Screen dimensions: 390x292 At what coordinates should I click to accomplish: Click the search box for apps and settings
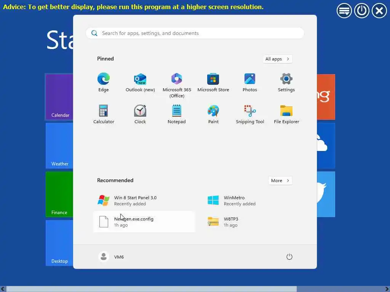[x=195, y=33]
